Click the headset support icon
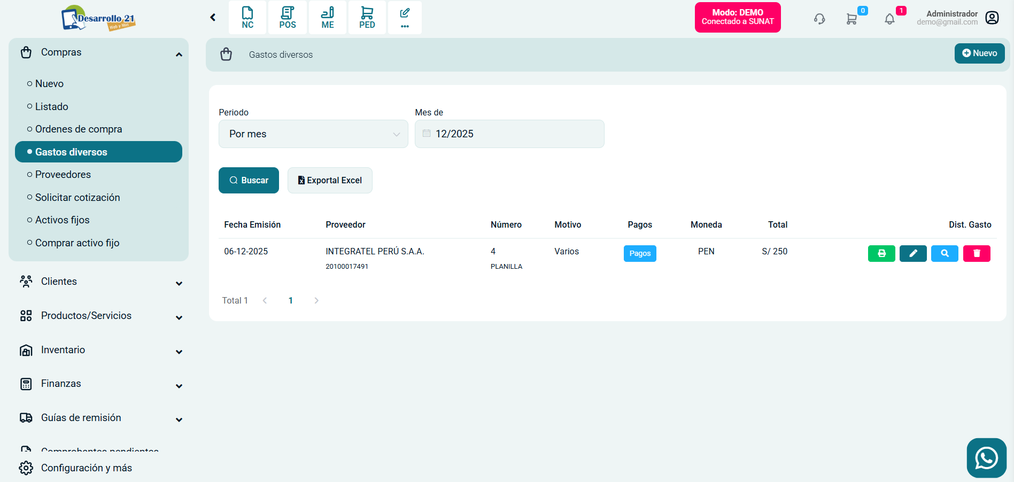1014x482 pixels. coord(819,19)
